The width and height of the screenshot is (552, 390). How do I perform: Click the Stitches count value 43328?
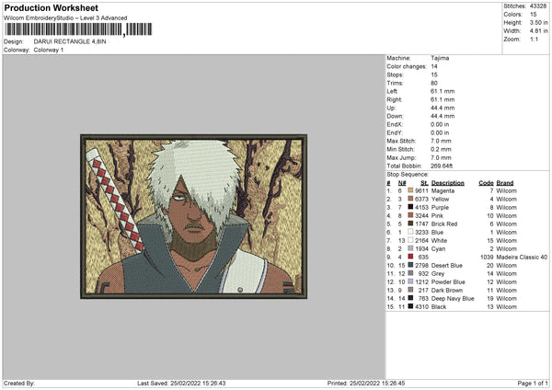point(538,5)
